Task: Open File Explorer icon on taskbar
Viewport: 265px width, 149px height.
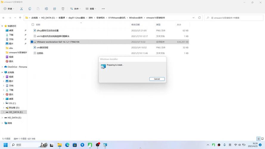Action: 60,145
